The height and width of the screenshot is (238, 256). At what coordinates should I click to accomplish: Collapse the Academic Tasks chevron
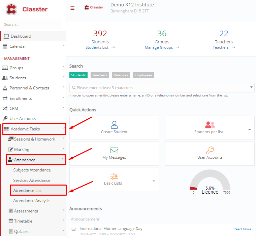pyautogui.click(x=64, y=128)
